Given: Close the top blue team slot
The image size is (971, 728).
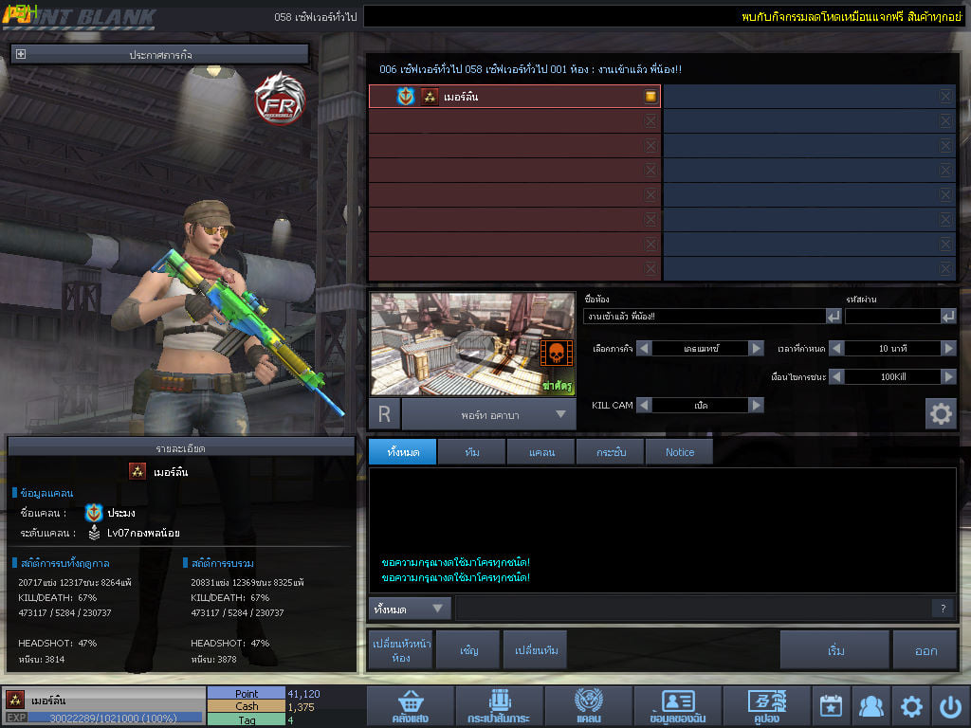Looking at the screenshot, I should pyautogui.click(x=945, y=96).
